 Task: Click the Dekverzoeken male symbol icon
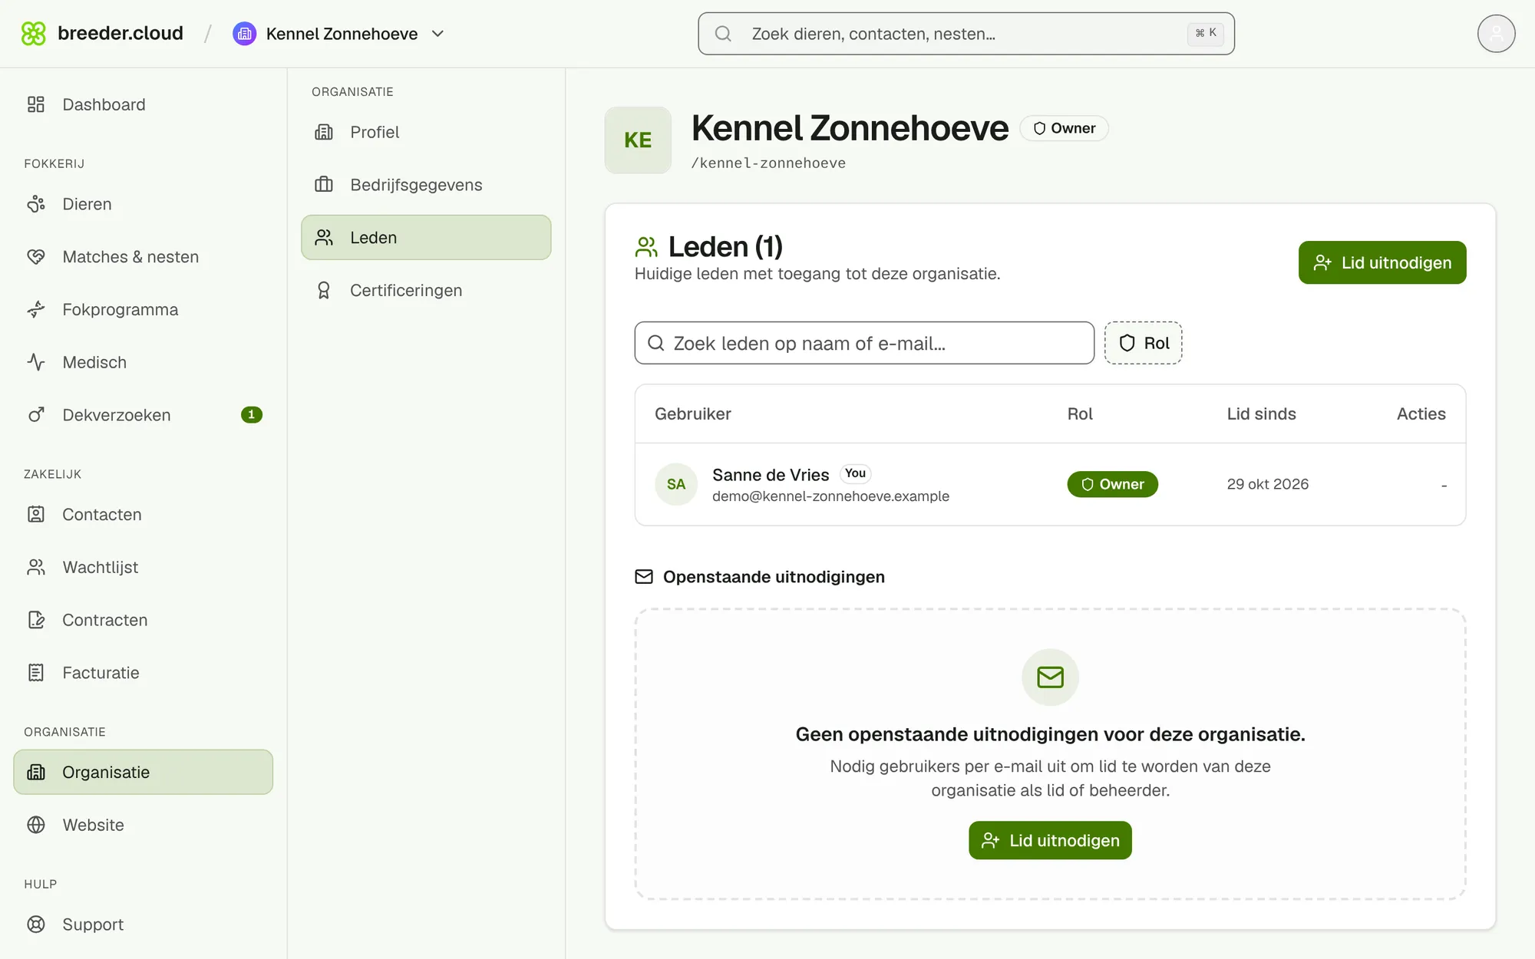point(36,415)
